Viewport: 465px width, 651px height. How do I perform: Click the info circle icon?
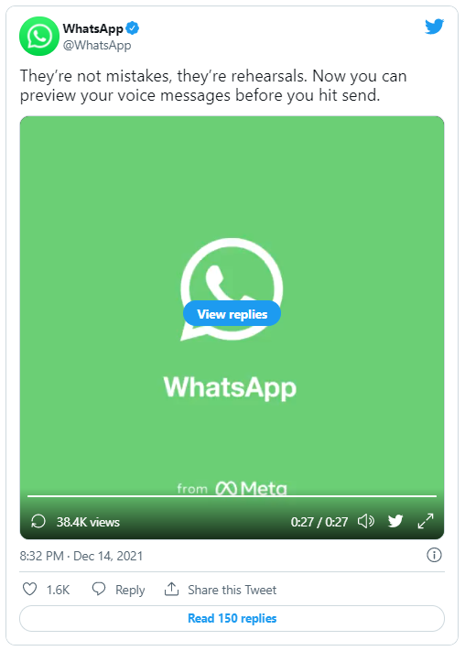434,555
